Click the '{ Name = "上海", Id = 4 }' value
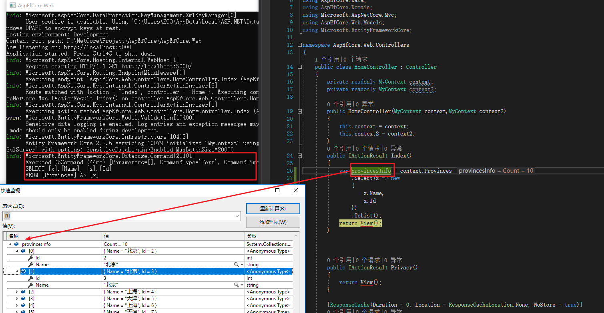This screenshot has width=604, height=313. pyautogui.click(x=130, y=291)
